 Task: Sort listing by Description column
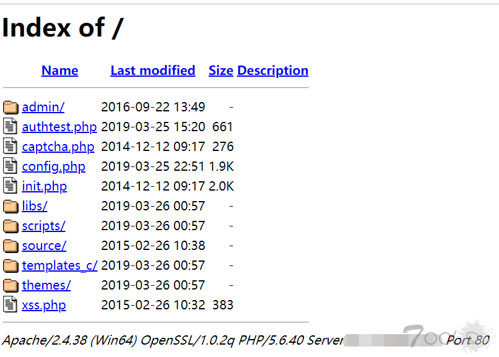[272, 71]
